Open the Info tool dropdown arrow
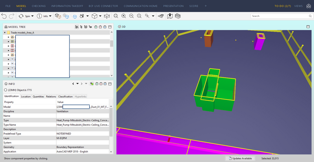Screen dimensions: 314x162 50,16
